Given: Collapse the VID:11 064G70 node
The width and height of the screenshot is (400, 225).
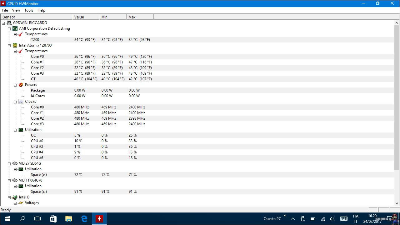Looking at the screenshot, I should [x=9, y=180].
